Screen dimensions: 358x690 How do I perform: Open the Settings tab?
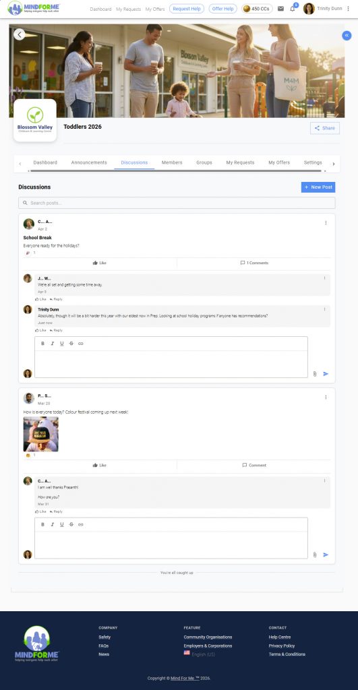click(313, 162)
